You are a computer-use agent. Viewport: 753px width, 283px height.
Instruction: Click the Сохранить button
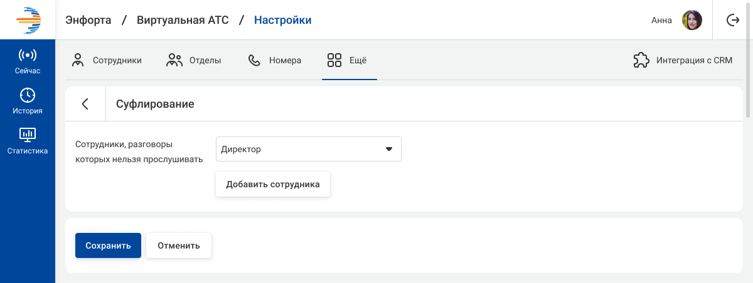108,245
